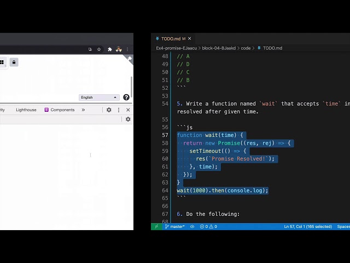Click the page's vertical scrollbar in Chrome
The image size is (350, 263).
(x=131, y=87)
